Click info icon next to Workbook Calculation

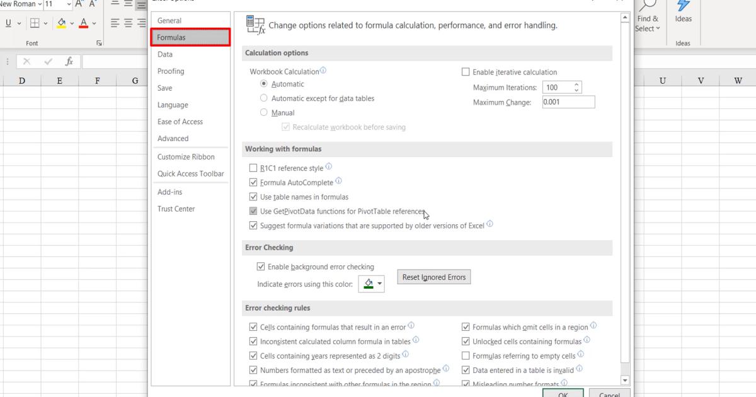[323, 71]
